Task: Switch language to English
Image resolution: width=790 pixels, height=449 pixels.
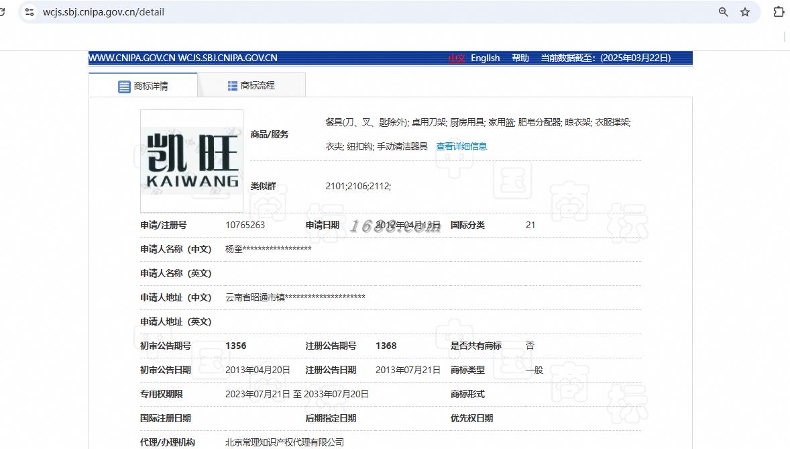Action: (485, 58)
